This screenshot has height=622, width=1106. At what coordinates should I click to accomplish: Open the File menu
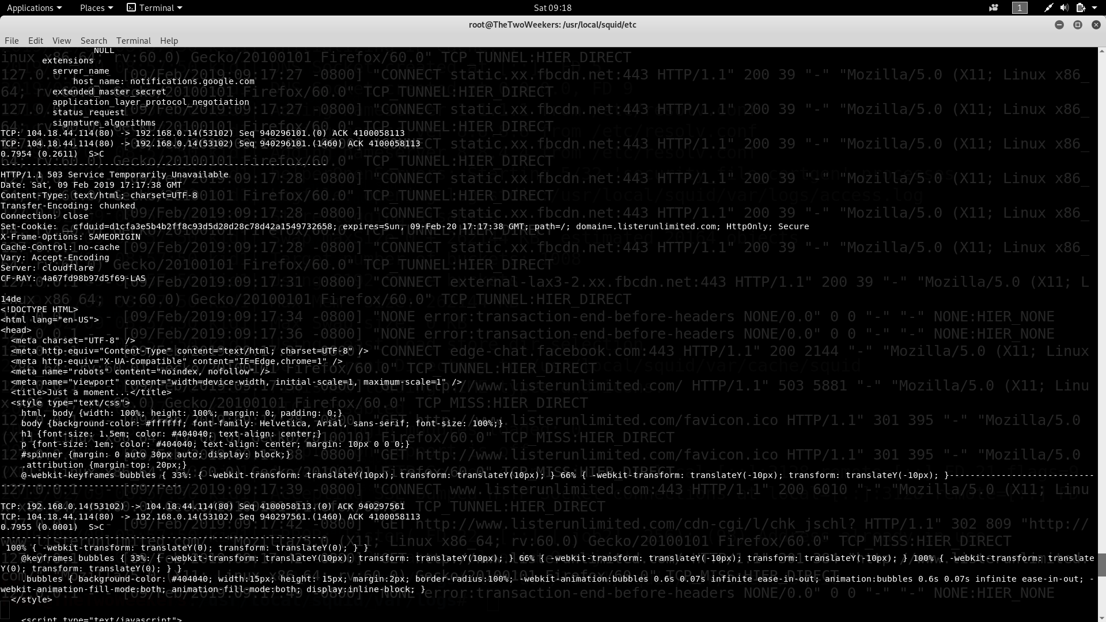point(12,40)
